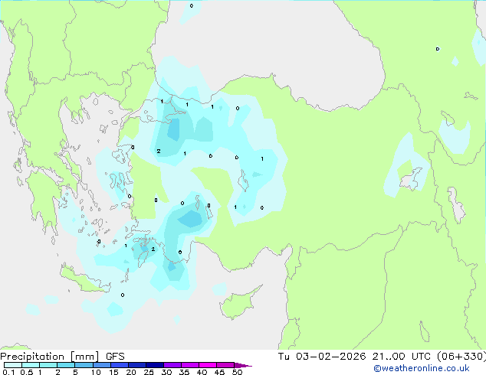Click the "25" legend scale label
The image size is (486, 375).
(149, 372)
